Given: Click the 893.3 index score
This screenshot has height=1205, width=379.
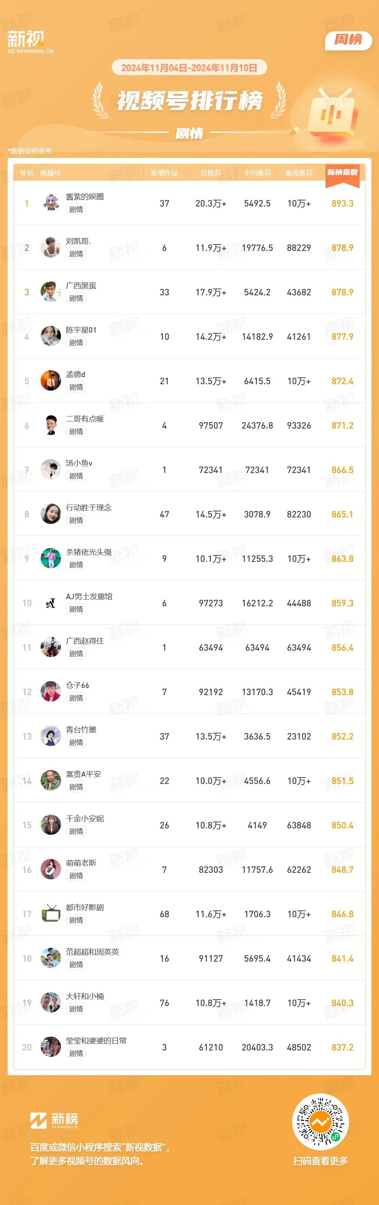Looking at the screenshot, I should pyautogui.click(x=342, y=203).
